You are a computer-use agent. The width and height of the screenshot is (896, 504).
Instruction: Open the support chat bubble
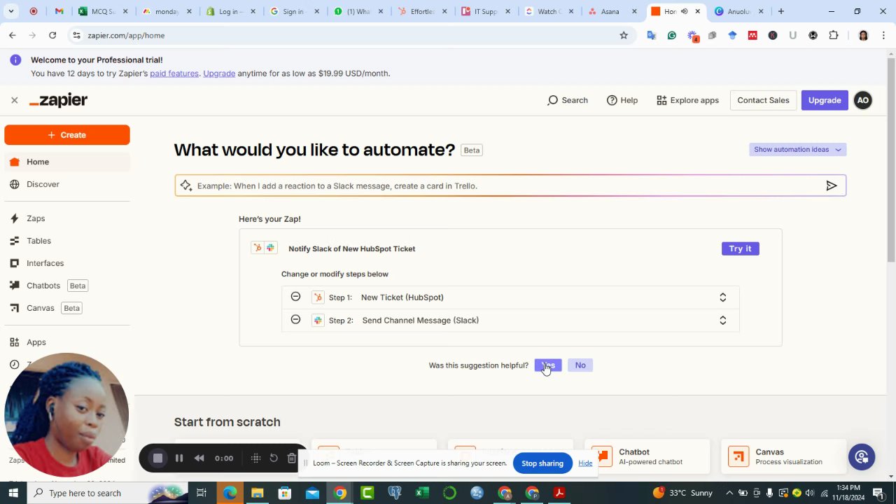pos(862,457)
